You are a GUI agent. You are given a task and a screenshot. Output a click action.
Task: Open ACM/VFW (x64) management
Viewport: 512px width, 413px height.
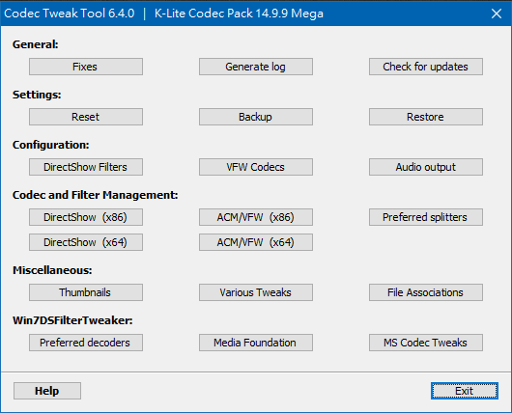pyautogui.click(x=256, y=242)
